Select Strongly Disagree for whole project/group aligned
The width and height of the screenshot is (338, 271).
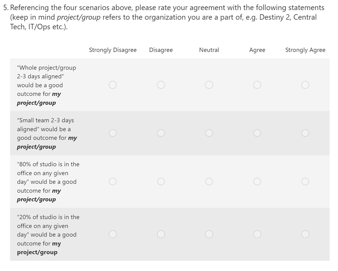coord(113,85)
